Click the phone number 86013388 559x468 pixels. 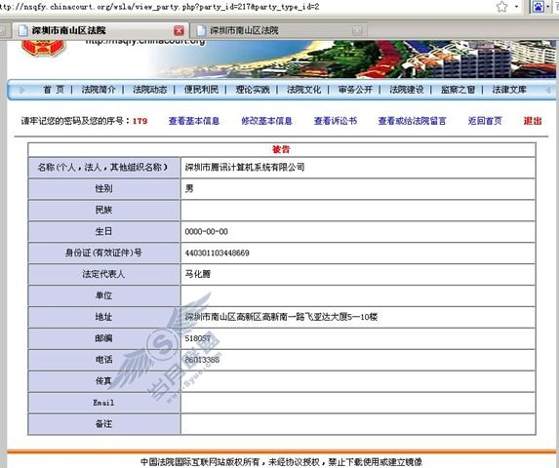coord(202,360)
